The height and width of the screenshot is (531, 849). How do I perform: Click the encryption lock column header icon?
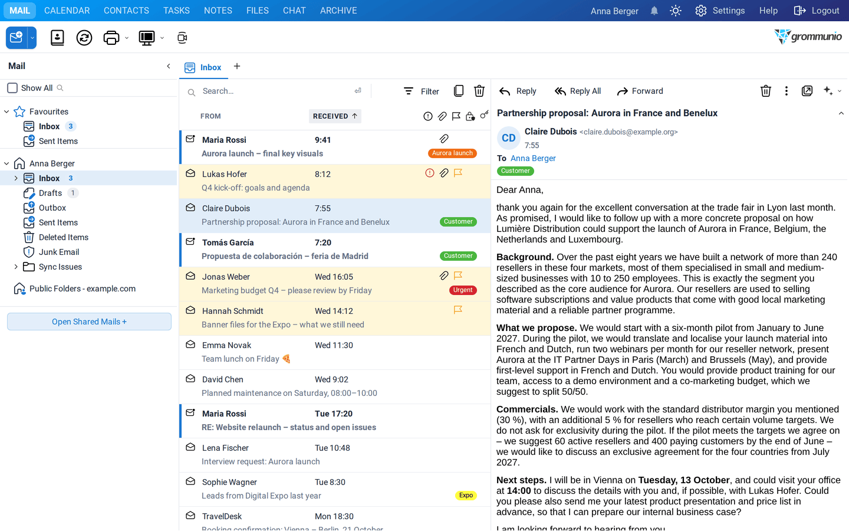[x=470, y=116]
